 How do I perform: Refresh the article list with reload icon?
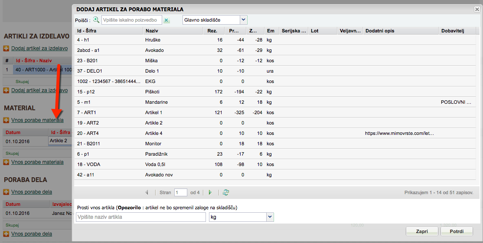(226, 192)
